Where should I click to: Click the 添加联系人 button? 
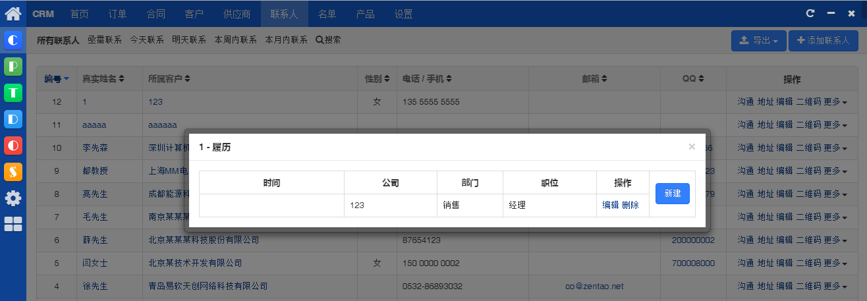click(x=823, y=41)
